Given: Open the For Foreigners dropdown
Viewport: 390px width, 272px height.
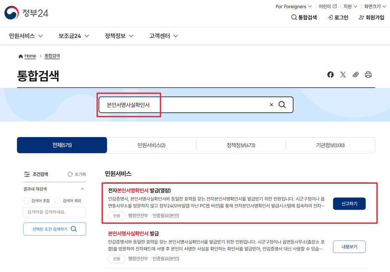Looking at the screenshot, I should (x=293, y=6).
